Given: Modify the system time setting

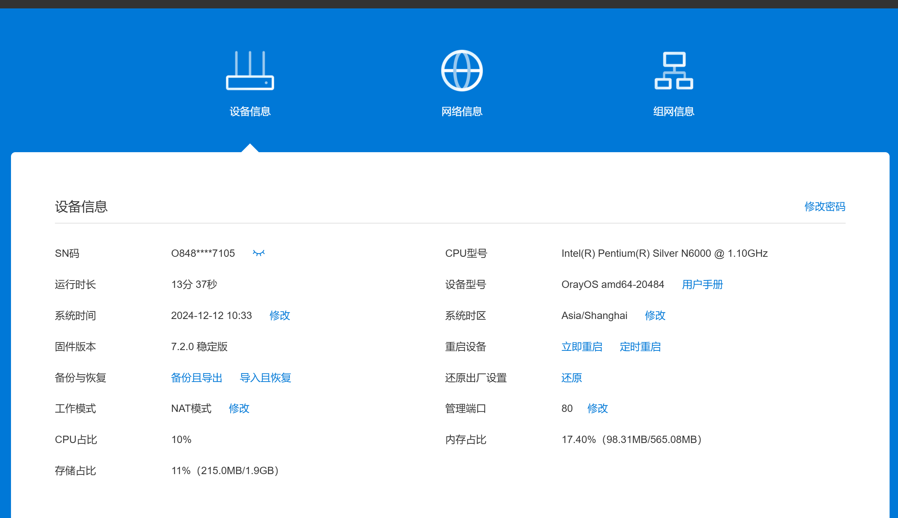Looking at the screenshot, I should 280,315.
